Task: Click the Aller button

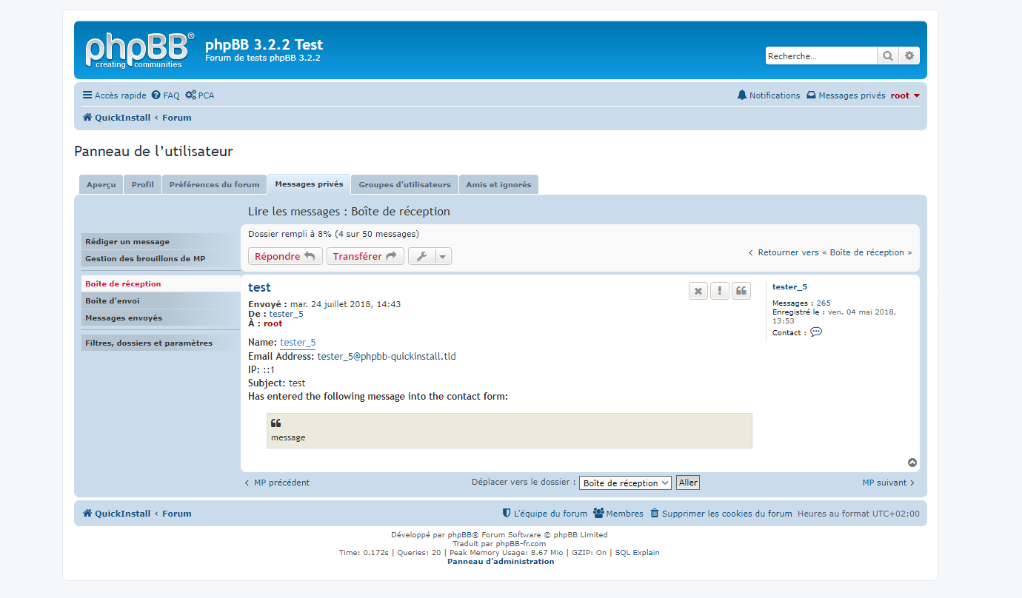Action: click(688, 483)
